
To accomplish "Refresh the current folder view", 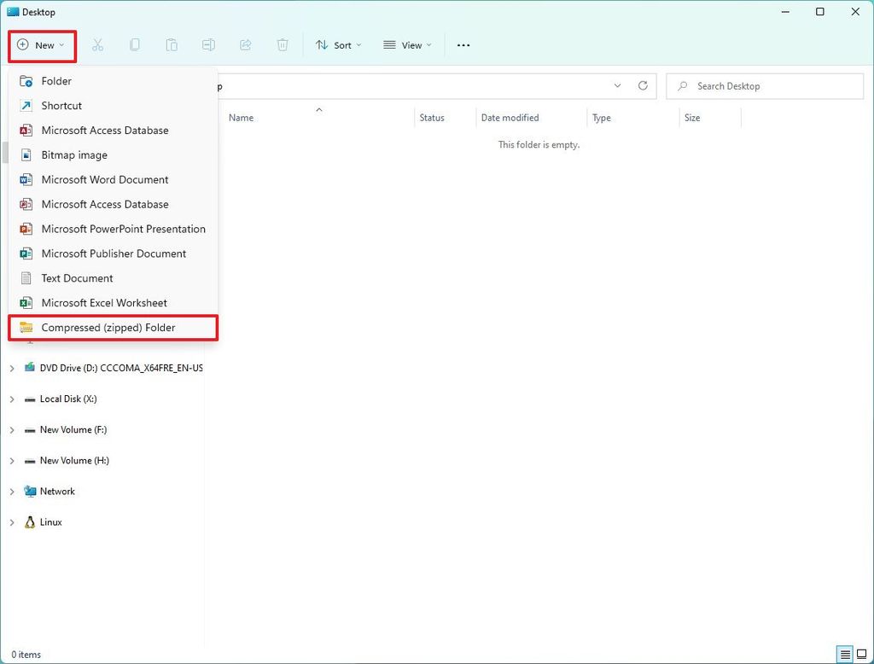I will tap(643, 85).
